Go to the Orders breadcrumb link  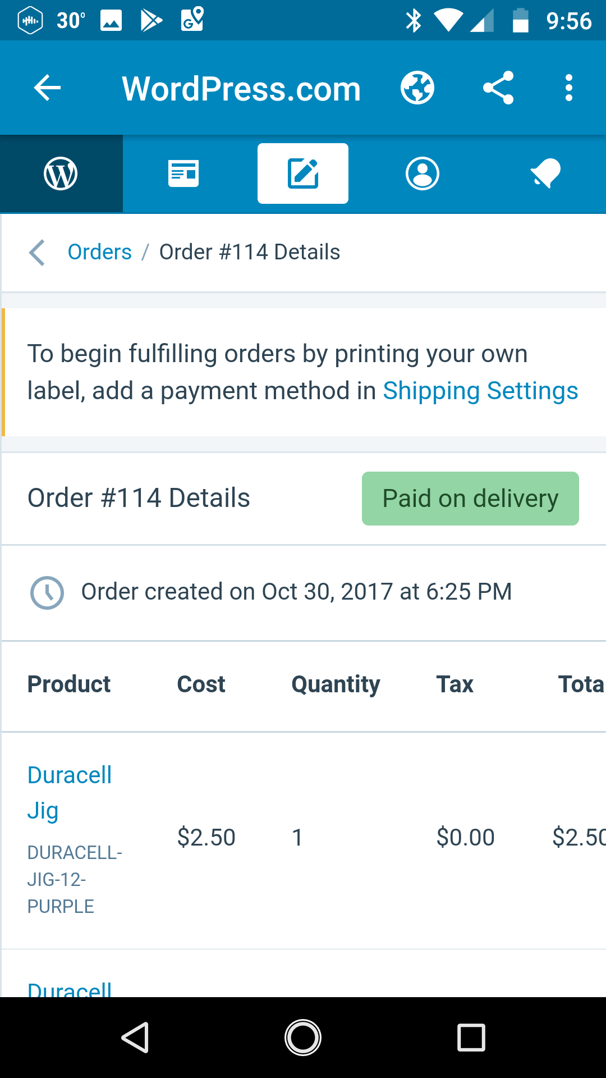pyautogui.click(x=99, y=252)
